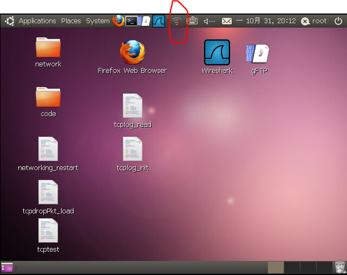The image size is (347, 275).
Task: Launch Firefox from the top panel
Action: [x=119, y=21]
